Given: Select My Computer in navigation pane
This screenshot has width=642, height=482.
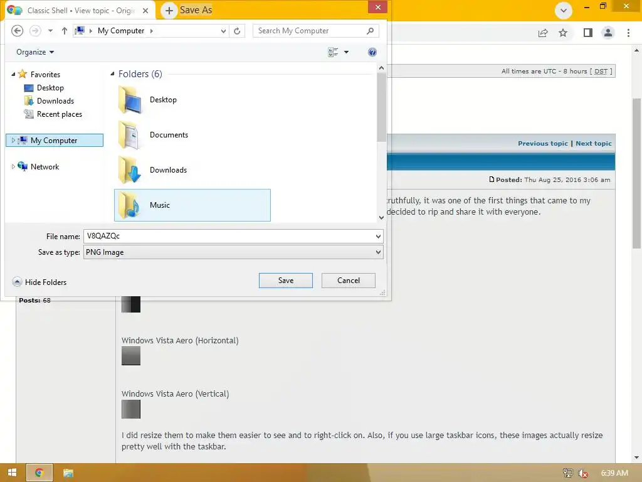Looking at the screenshot, I should coord(54,140).
